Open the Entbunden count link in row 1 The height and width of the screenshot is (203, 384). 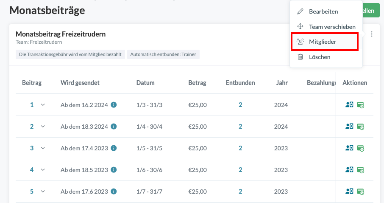coord(240,105)
